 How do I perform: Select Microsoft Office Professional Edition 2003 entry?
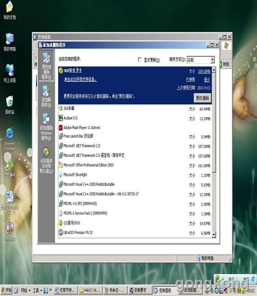(89, 165)
